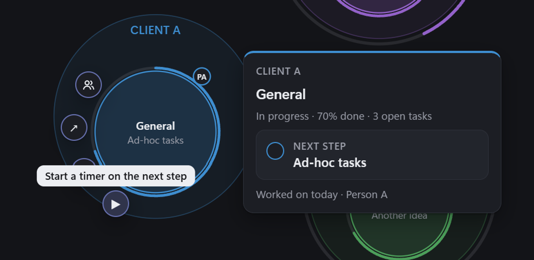Click the CLIENT A heading in popup
The height and width of the screenshot is (260, 534).
pos(278,71)
